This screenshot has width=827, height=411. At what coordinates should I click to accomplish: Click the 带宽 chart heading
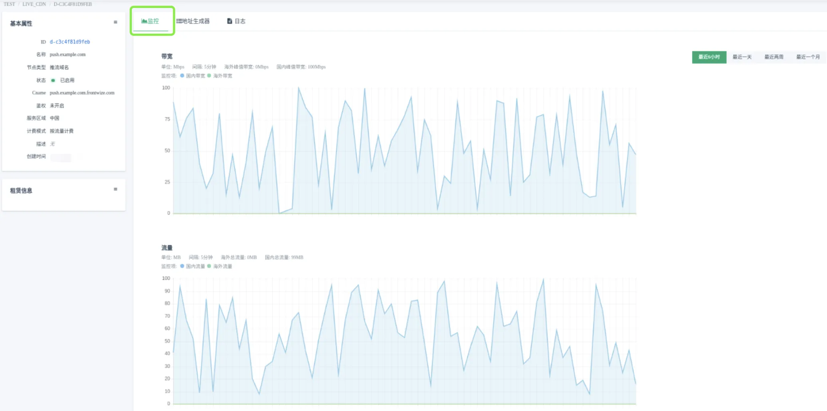167,56
